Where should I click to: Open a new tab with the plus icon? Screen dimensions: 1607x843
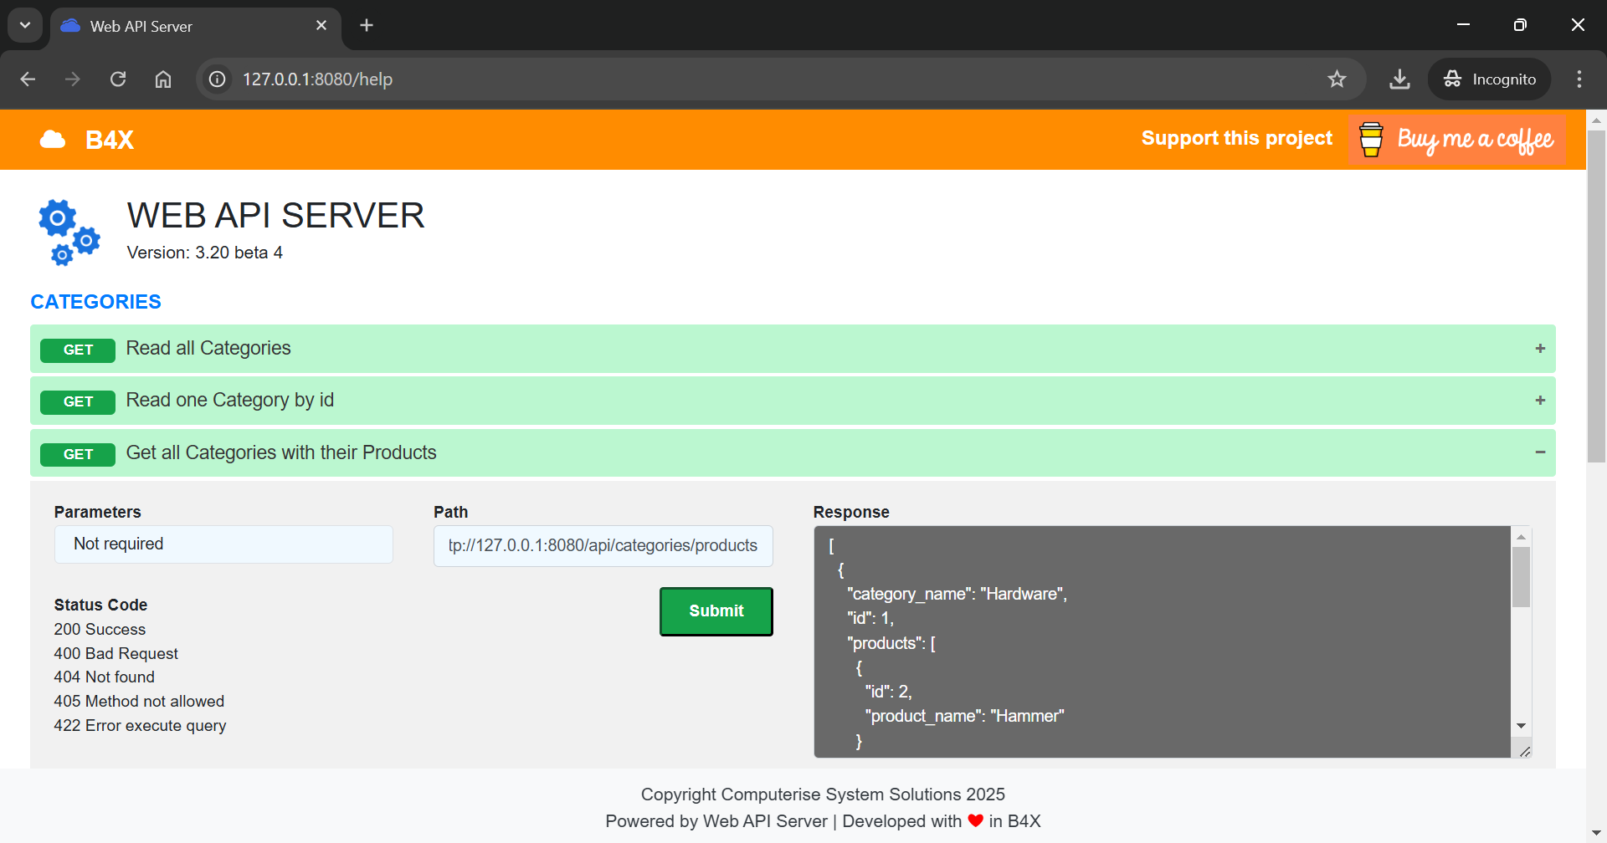[366, 25]
